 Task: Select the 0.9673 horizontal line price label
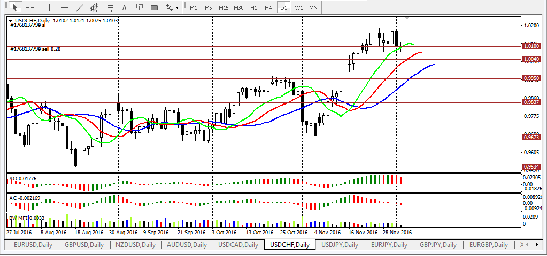532,138
